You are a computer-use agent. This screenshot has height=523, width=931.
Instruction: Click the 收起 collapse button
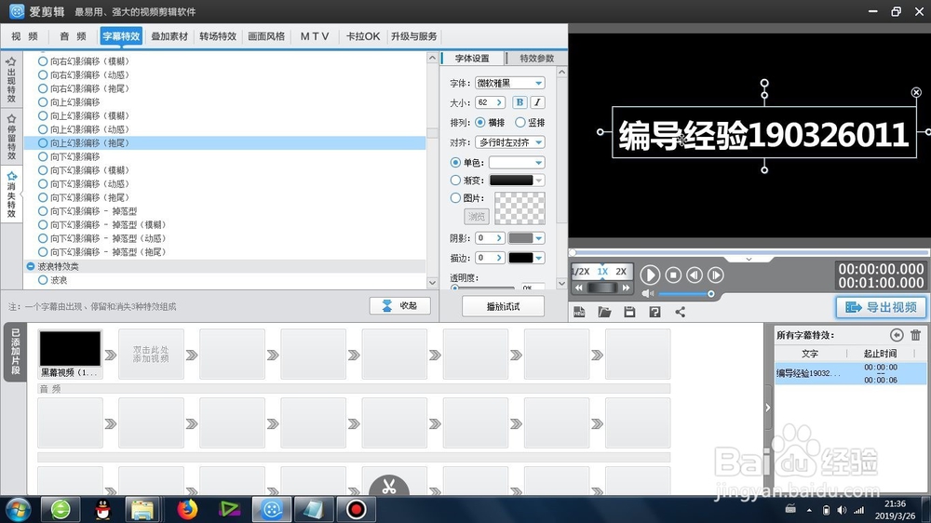click(x=400, y=306)
